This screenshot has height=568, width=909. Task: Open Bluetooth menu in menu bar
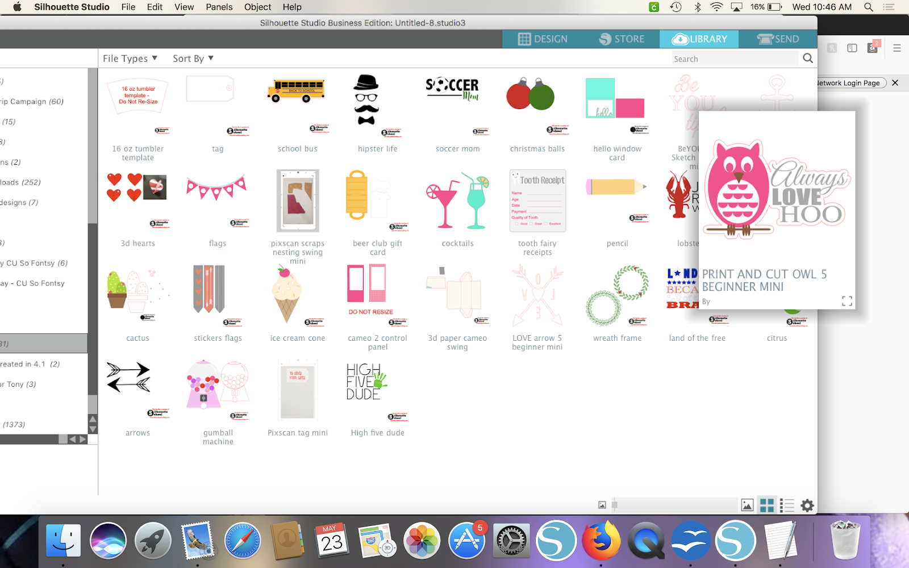(x=698, y=7)
